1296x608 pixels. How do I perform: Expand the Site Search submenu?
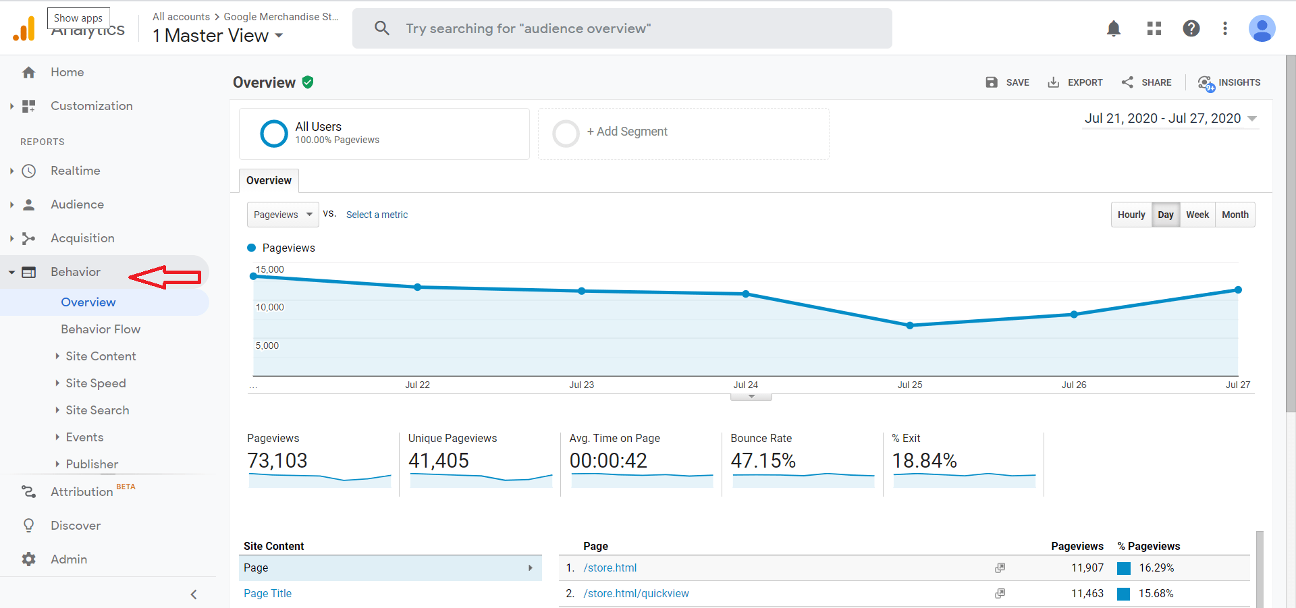pos(57,410)
